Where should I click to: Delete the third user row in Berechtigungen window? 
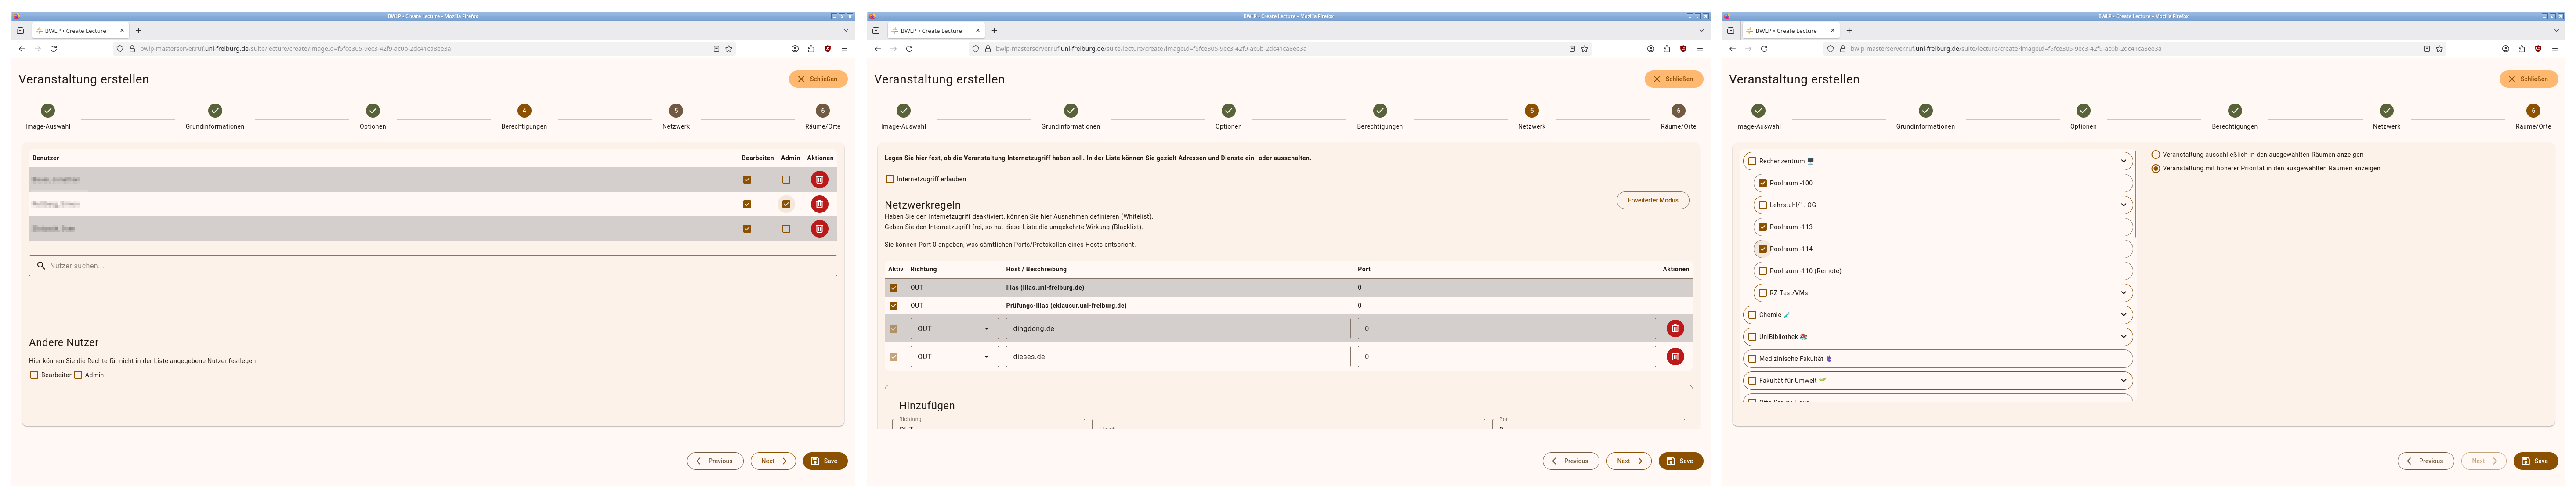819,229
